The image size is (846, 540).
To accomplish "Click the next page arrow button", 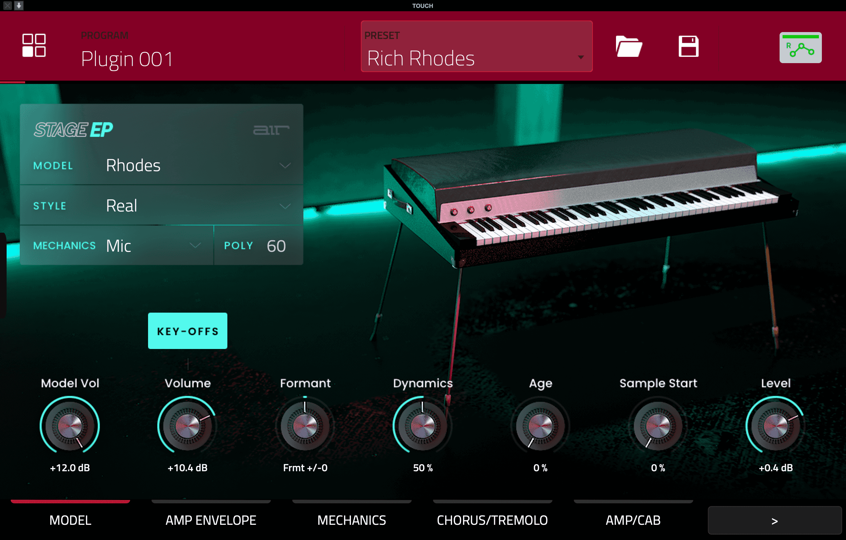I will (x=774, y=520).
